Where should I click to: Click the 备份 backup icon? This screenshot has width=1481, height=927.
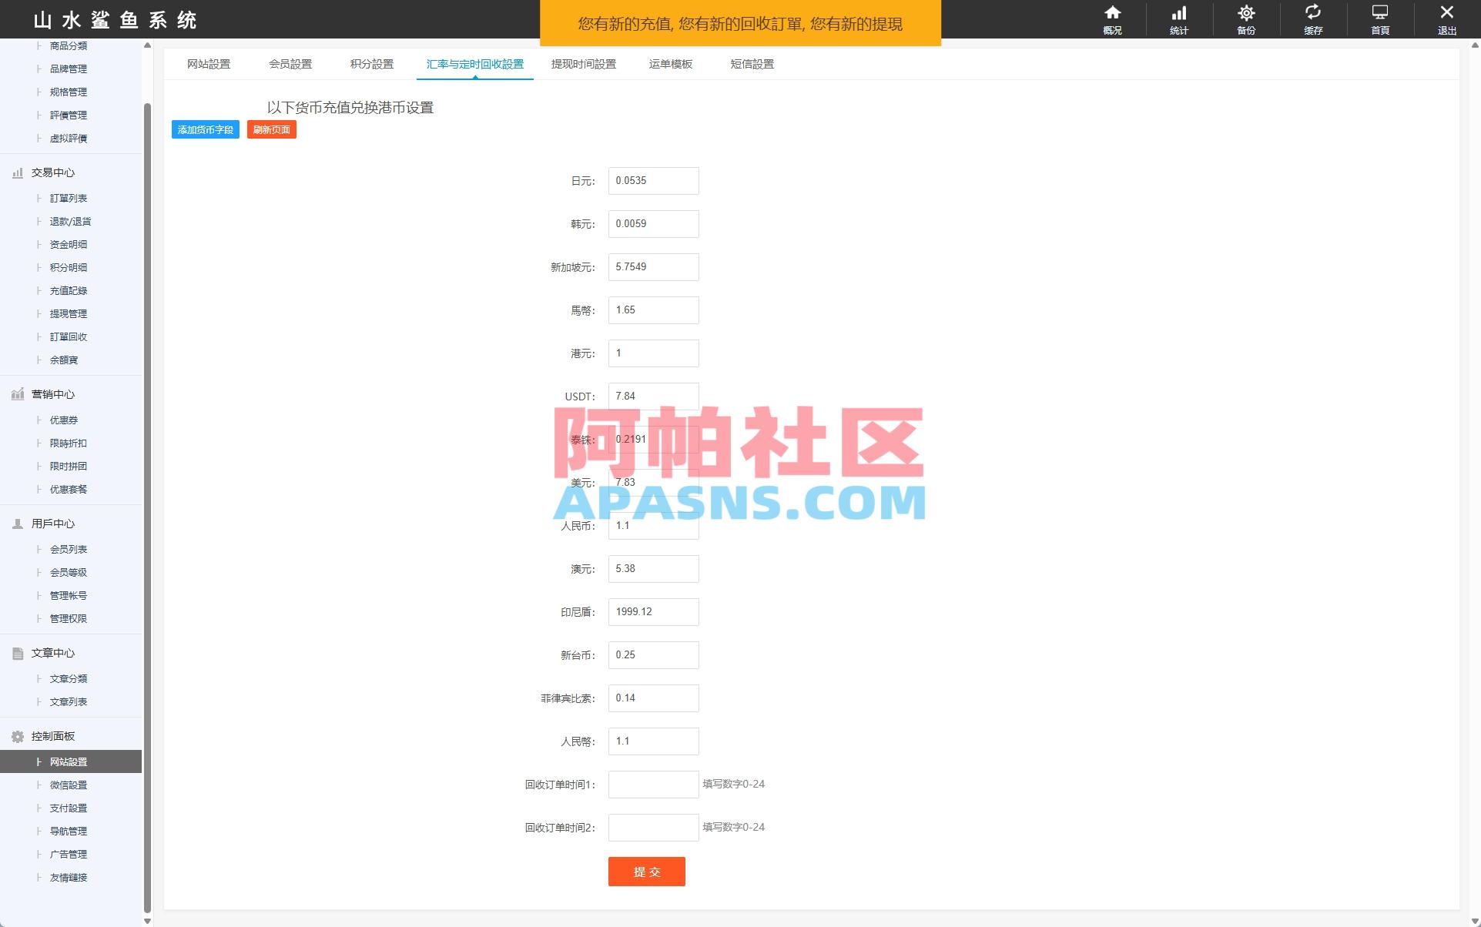(x=1245, y=19)
